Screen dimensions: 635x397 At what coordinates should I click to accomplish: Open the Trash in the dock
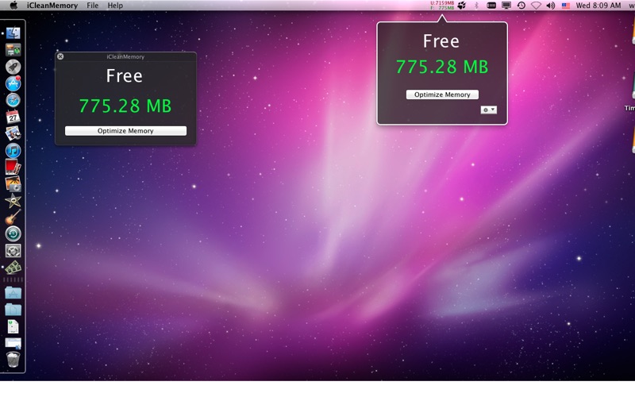pyautogui.click(x=13, y=360)
